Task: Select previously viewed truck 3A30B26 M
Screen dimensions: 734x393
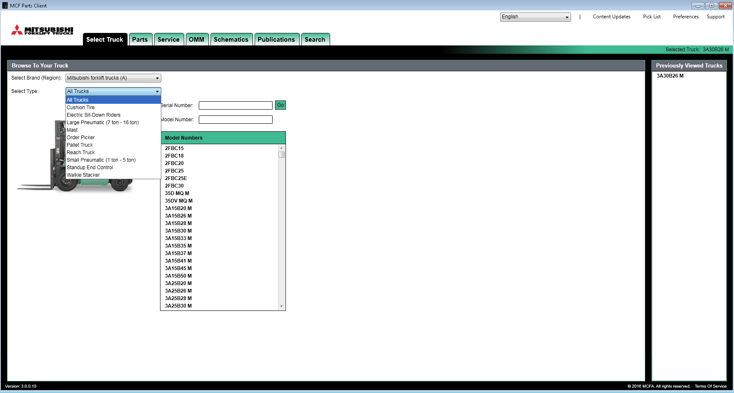Action: (x=670, y=76)
